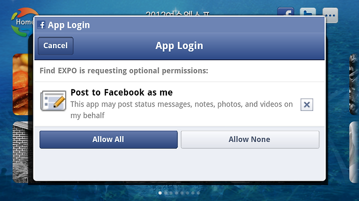Choose Allow None permissions
This screenshot has width=359, height=201.
[x=250, y=140]
